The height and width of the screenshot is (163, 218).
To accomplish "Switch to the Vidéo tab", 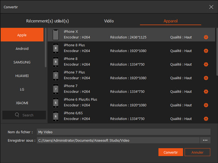I will (x=109, y=21).
